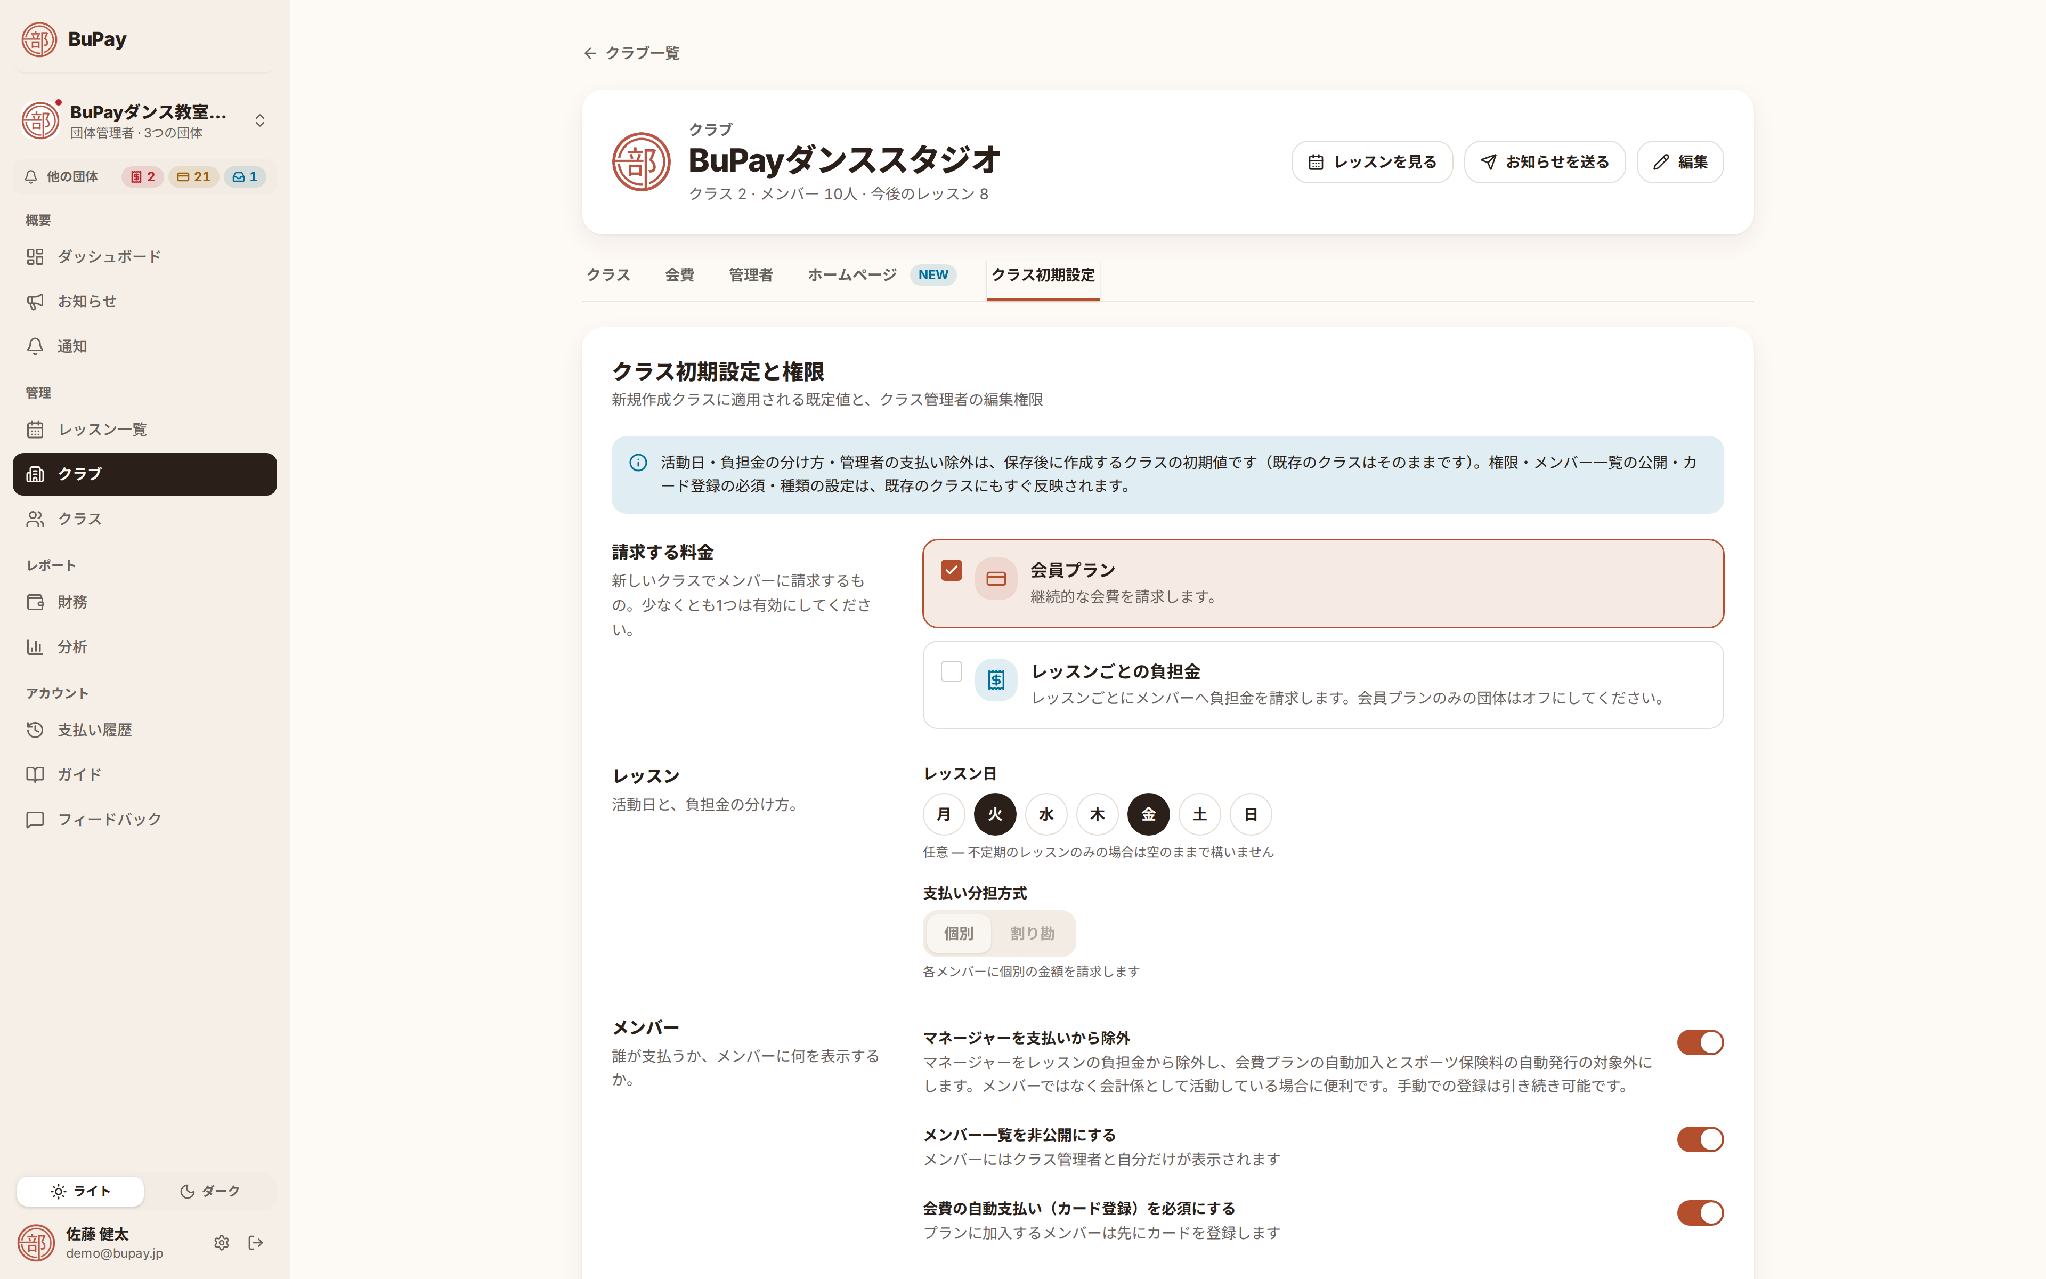The width and height of the screenshot is (2046, 1279).
Task: Open お知らせ megaphone item in sidebar
Action: (x=144, y=301)
